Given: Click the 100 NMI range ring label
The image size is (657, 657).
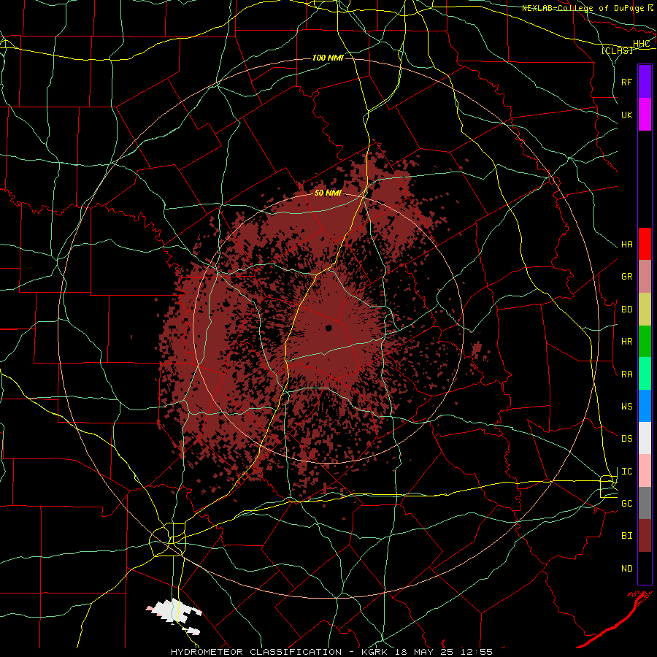Looking at the screenshot, I should pyautogui.click(x=328, y=58).
